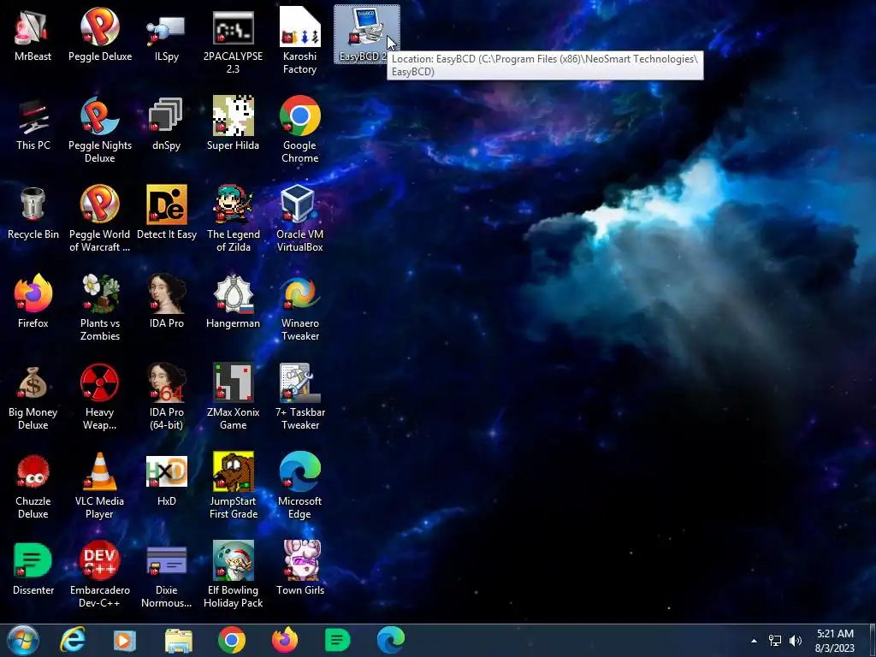Select VLC Media Player desktop shortcut

[100, 485]
